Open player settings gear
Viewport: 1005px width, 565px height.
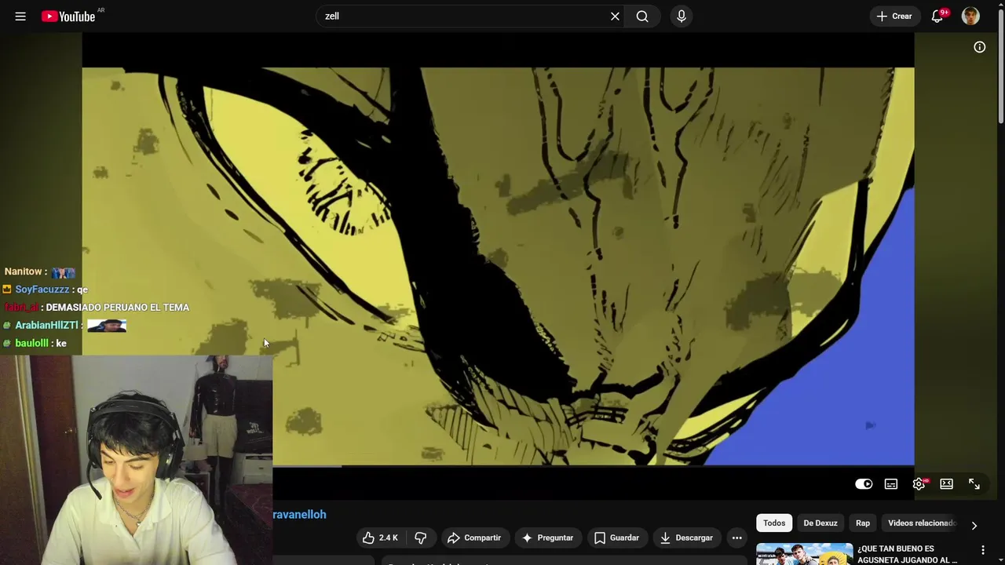[x=919, y=484]
